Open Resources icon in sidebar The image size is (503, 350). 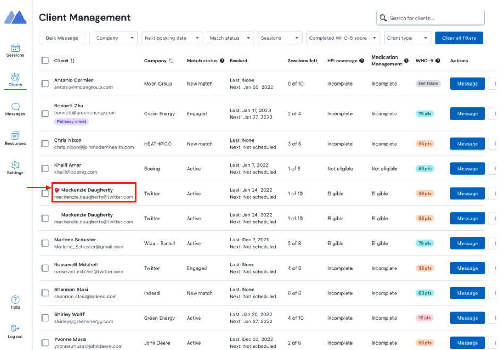(x=15, y=136)
